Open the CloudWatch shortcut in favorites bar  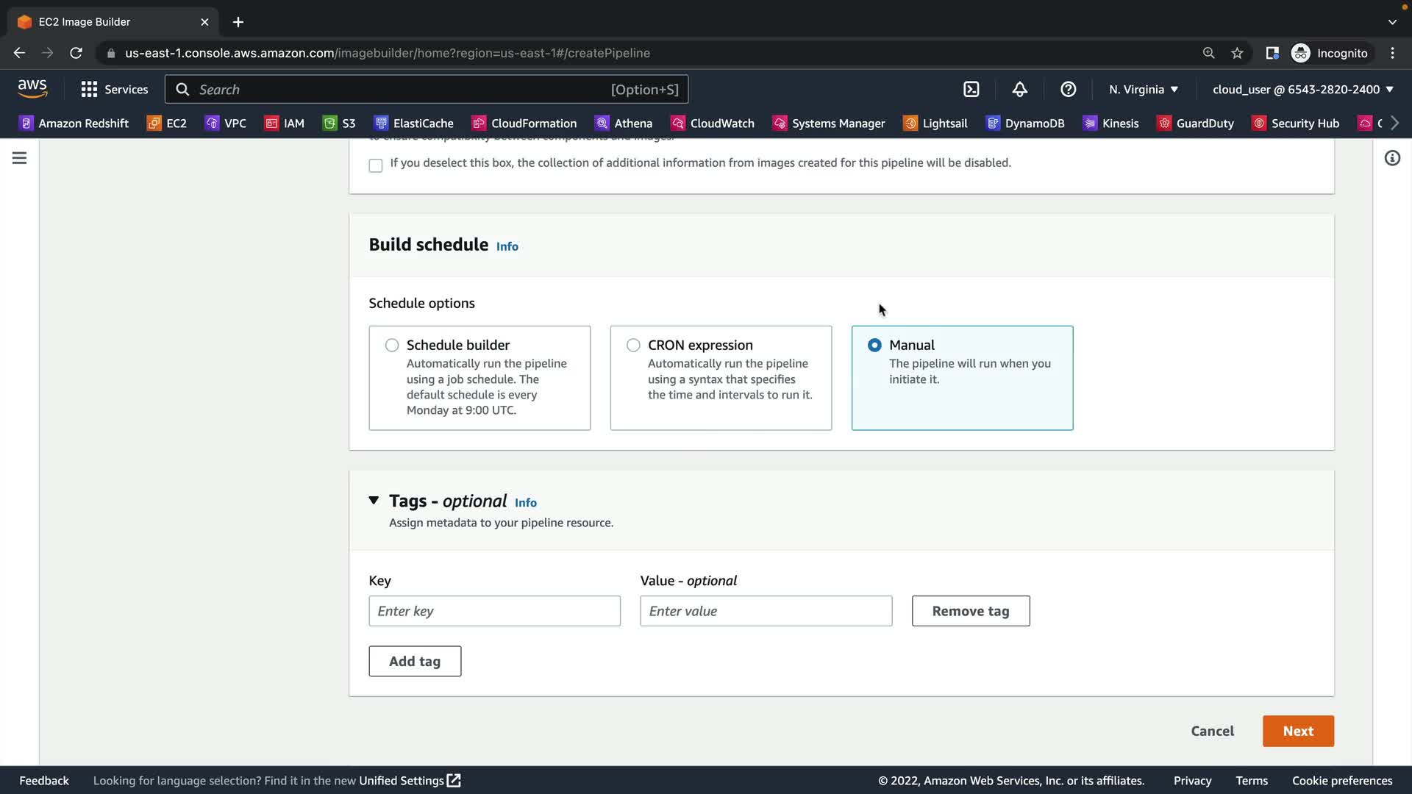point(712,124)
